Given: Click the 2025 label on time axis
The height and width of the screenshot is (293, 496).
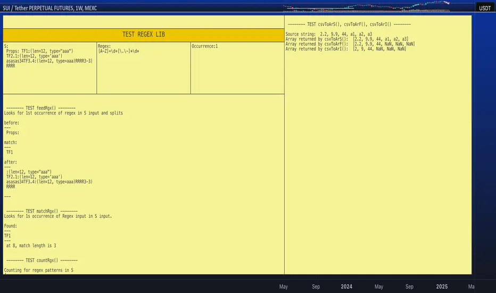Looking at the screenshot, I should pyautogui.click(x=442, y=287).
